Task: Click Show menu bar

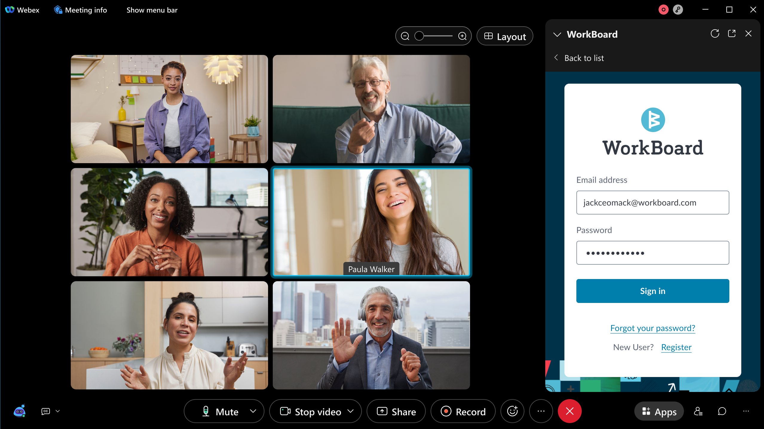Action: [152, 10]
